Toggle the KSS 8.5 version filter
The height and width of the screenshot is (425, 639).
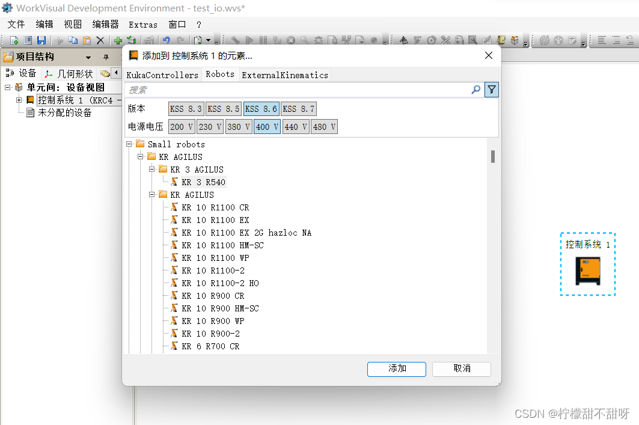[x=224, y=109]
